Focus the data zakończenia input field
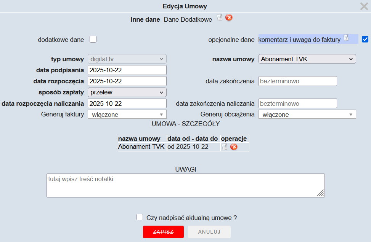This screenshot has width=371, height=242. [297, 81]
